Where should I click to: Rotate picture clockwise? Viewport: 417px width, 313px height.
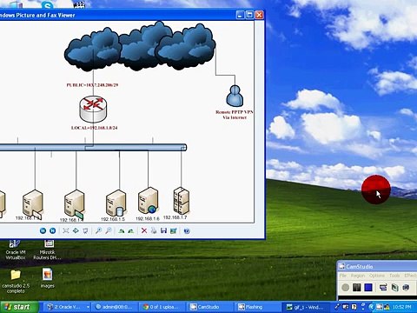click(x=122, y=230)
